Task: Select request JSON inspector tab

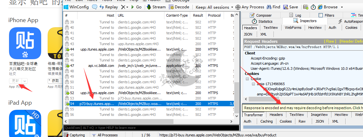Action: tap(248, 34)
